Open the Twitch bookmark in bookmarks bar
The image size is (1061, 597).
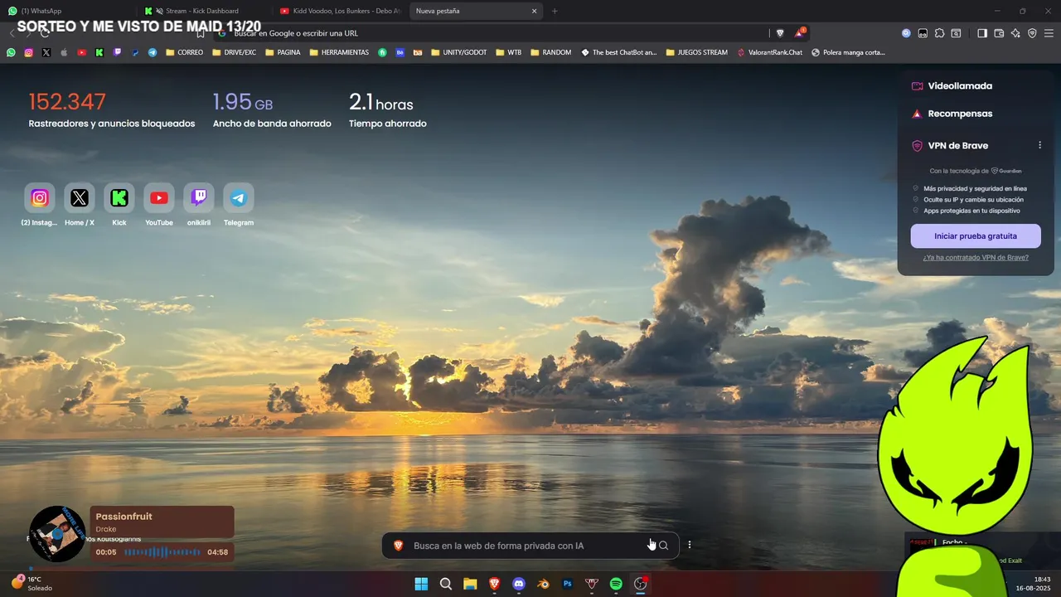pyautogui.click(x=117, y=52)
